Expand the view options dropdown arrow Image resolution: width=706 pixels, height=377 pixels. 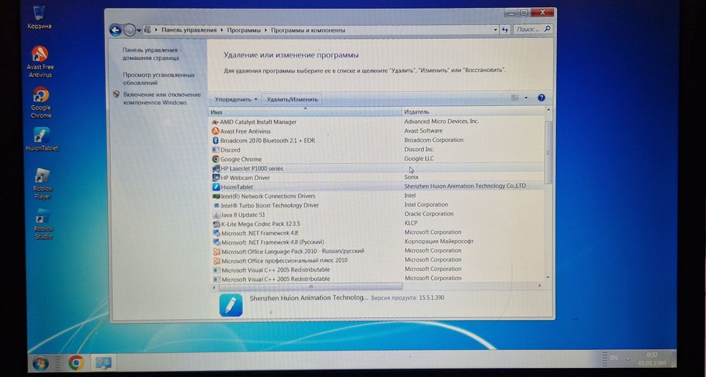pyautogui.click(x=526, y=97)
